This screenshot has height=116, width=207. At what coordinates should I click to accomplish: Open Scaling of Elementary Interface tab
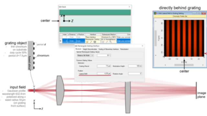[x=109, y=49]
